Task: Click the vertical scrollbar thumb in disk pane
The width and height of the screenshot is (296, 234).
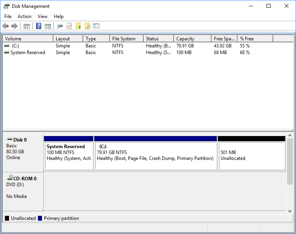Action: [x=290, y=161]
